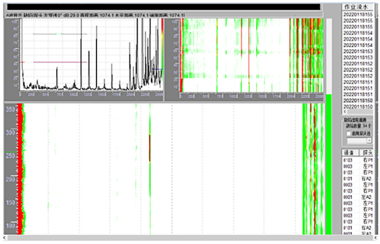Viewport: 380px width, 244px height.
Task: Click the red horizontal gate line in A-scan
Action: tap(53, 62)
